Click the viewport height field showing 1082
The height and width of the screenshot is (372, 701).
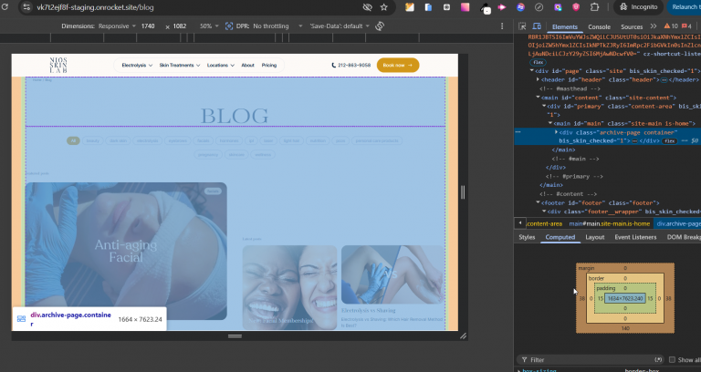(x=179, y=26)
